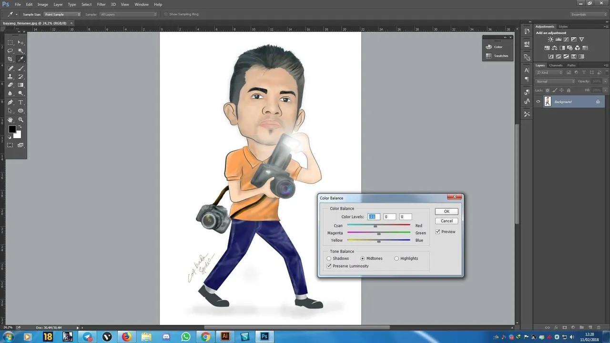Open the Adjustments panel options menu
This screenshot has width=610, height=343.
click(606, 27)
